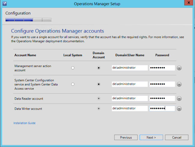Select Local System for Management server action account
195x147 pixels.
point(73,68)
